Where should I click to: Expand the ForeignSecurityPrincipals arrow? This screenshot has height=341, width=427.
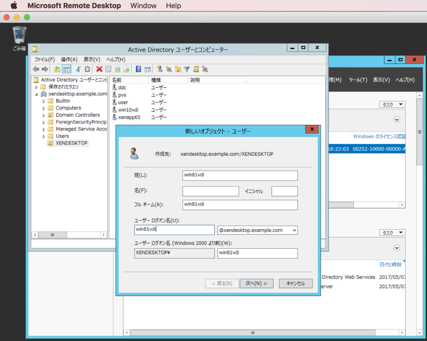pyautogui.click(x=44, y=122)
